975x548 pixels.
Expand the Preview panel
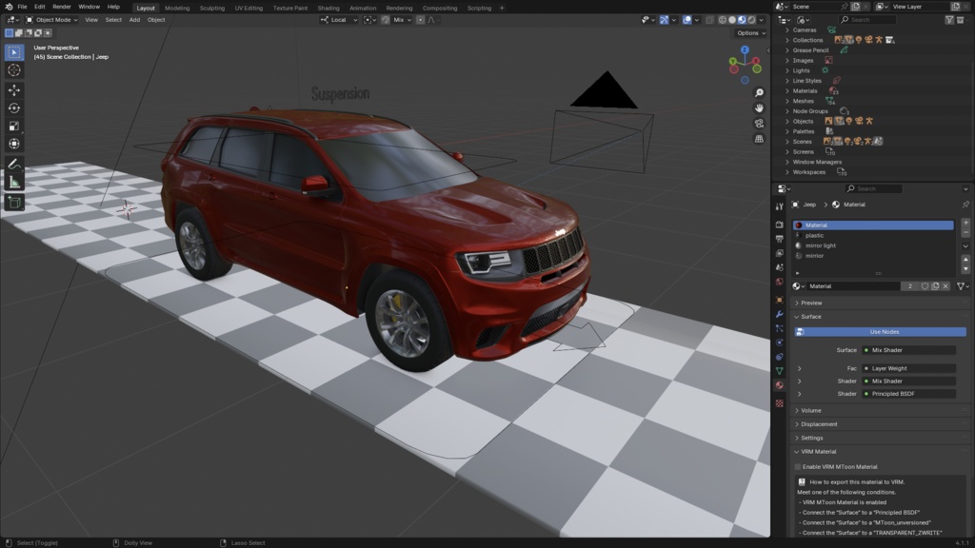[811, 303]
